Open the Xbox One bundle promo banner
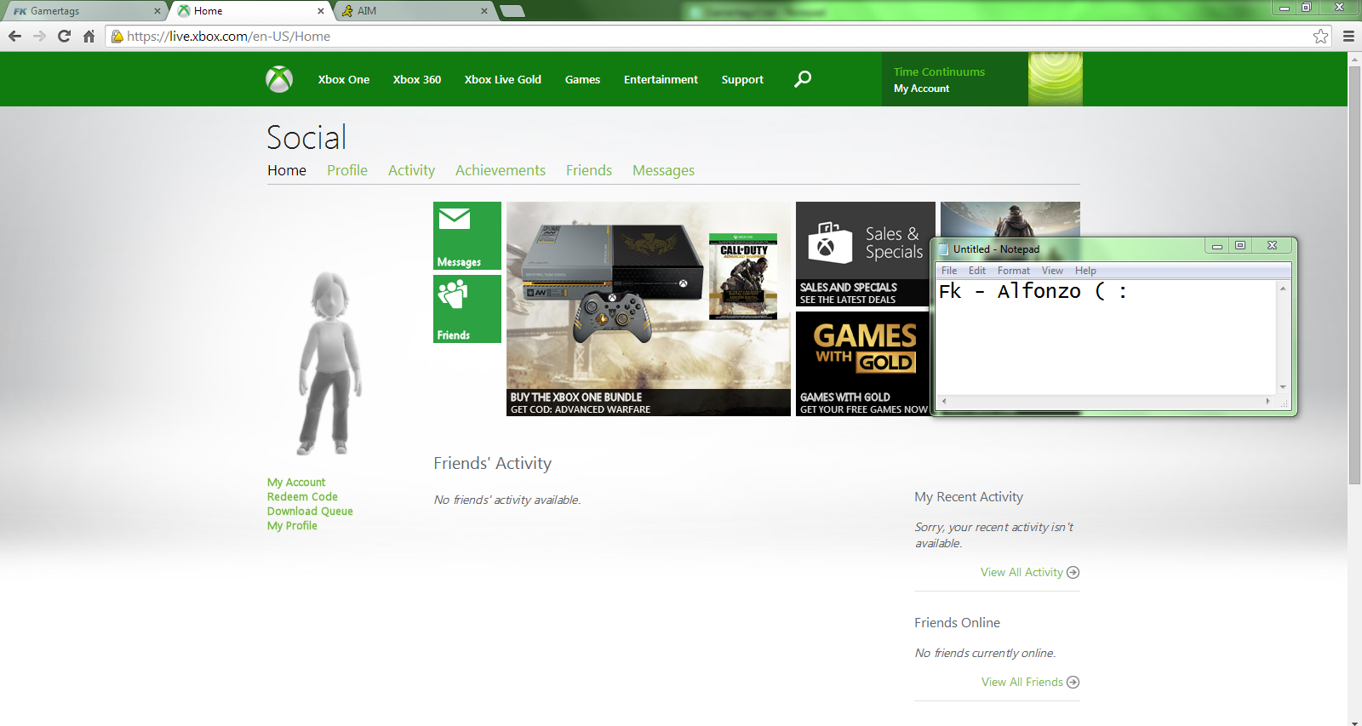The height and width of the screenshot is (726, 1362). (649, 309)
